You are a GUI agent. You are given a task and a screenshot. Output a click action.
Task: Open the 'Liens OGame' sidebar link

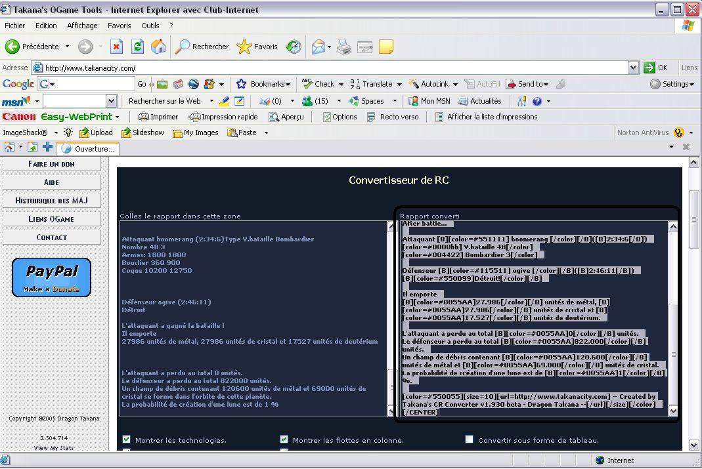pyautogui.click(x=51, y=219)
